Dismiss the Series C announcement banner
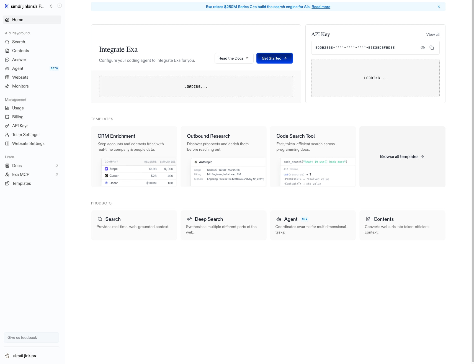Viewport: 474px width, 364px height. tap(439, 7)
